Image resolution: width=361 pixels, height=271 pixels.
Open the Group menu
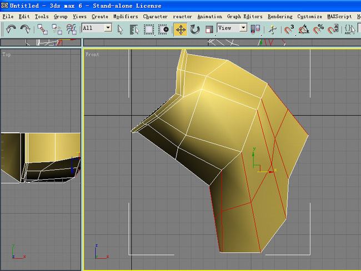click(61, 17)
